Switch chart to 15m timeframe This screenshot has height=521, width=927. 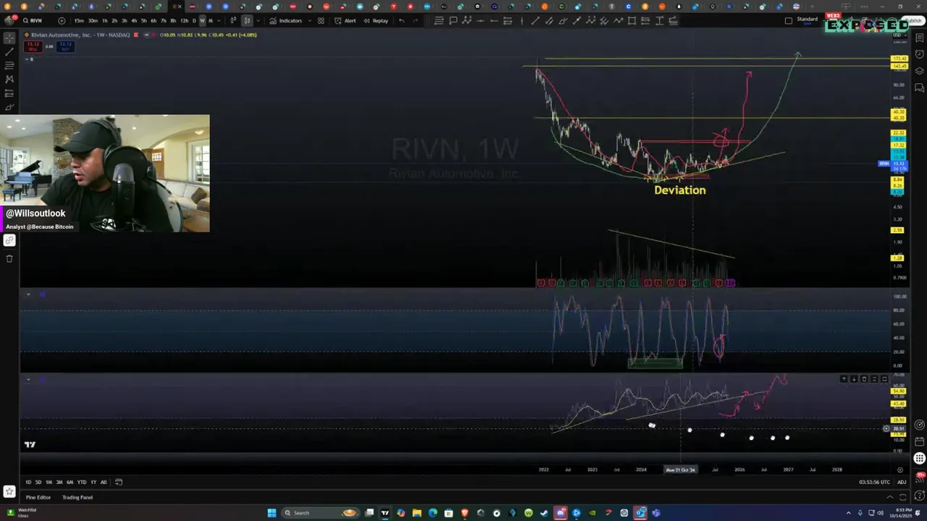point(79,21)
